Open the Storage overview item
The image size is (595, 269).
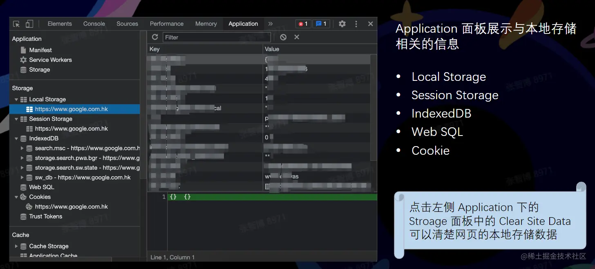pyautogui.click(x=40, y=69)
